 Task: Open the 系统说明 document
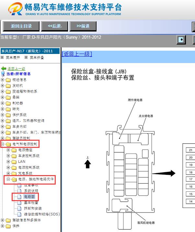point(31,191)
